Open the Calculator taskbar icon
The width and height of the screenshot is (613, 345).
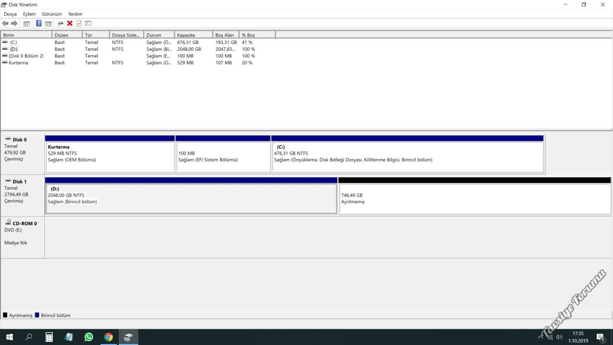[49, 337]
